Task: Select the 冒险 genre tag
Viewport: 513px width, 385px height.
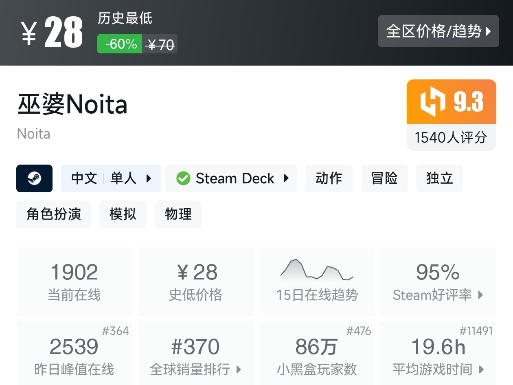Action: (x=384, y=178)
